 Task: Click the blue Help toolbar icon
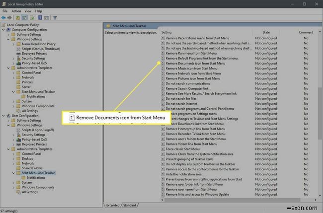40,18
